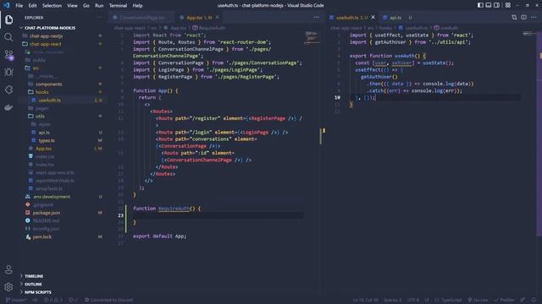Image resolution: width=542 pixels, height=304 pixels.
Task: Split the right editor group
Action: pyautogui.click(x=523, y=17)
